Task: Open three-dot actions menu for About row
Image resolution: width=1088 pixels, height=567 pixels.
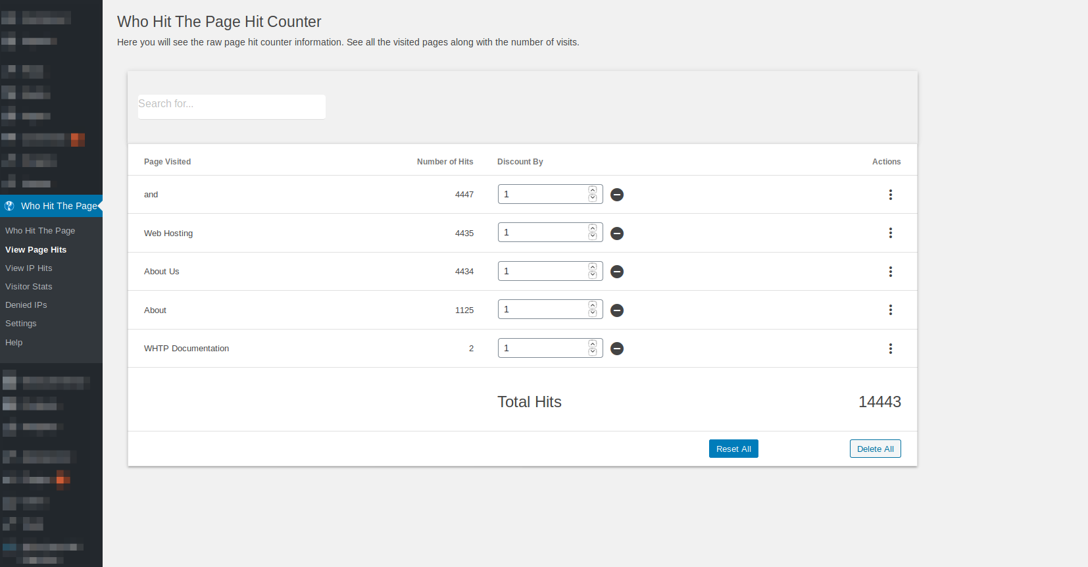Action: [x=891, y=310]
